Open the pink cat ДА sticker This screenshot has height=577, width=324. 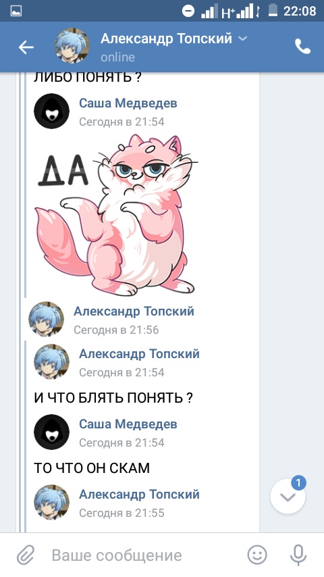click(117, 215)
